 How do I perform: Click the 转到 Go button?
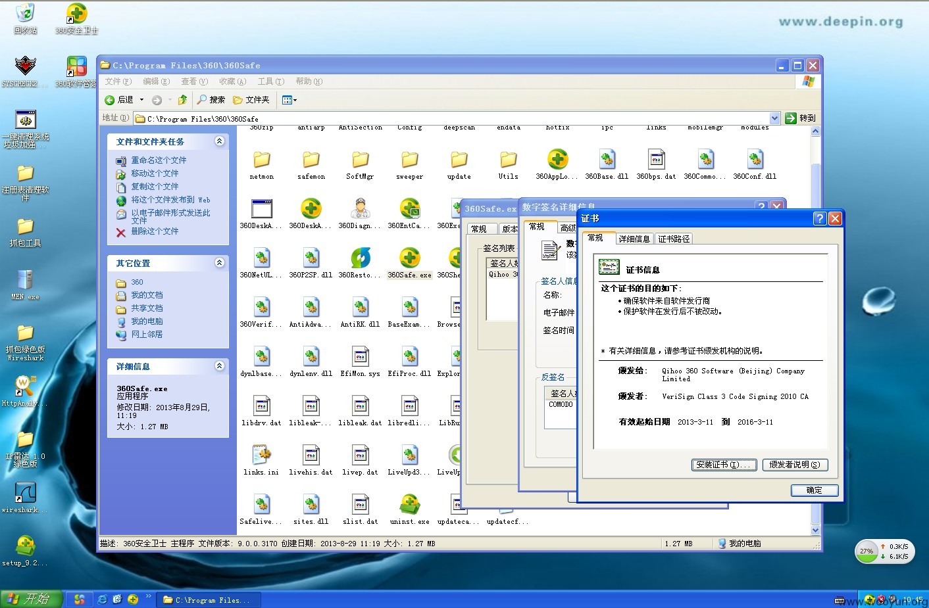[801, 118]
